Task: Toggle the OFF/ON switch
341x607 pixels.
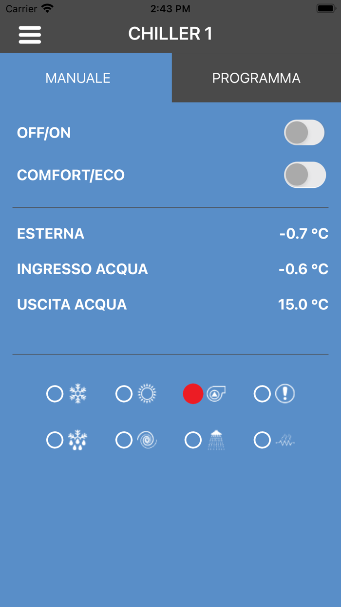Action: point(304,133)
